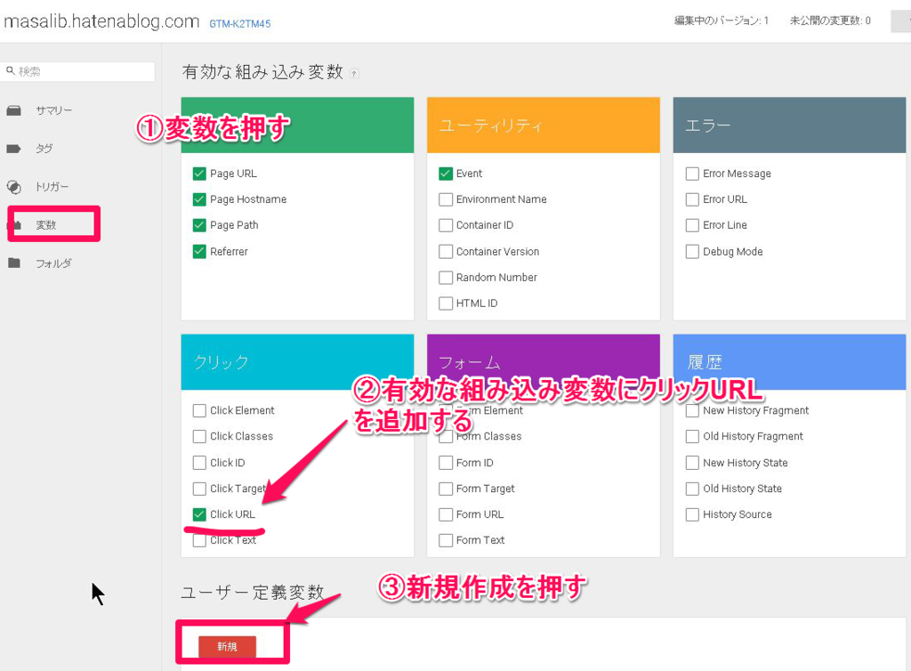Screen dimensions: 911x671
Task: Click the ユーティリティ card header
Action: click(x=544, y=125)
